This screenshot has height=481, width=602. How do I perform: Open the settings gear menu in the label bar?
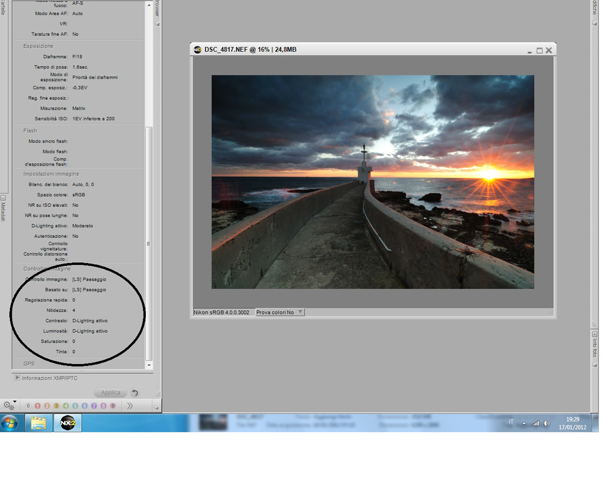pos(9,405)
